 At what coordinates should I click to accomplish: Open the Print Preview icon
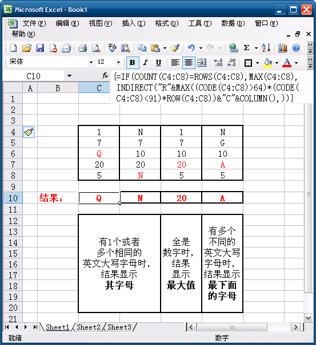click(96, 48)
